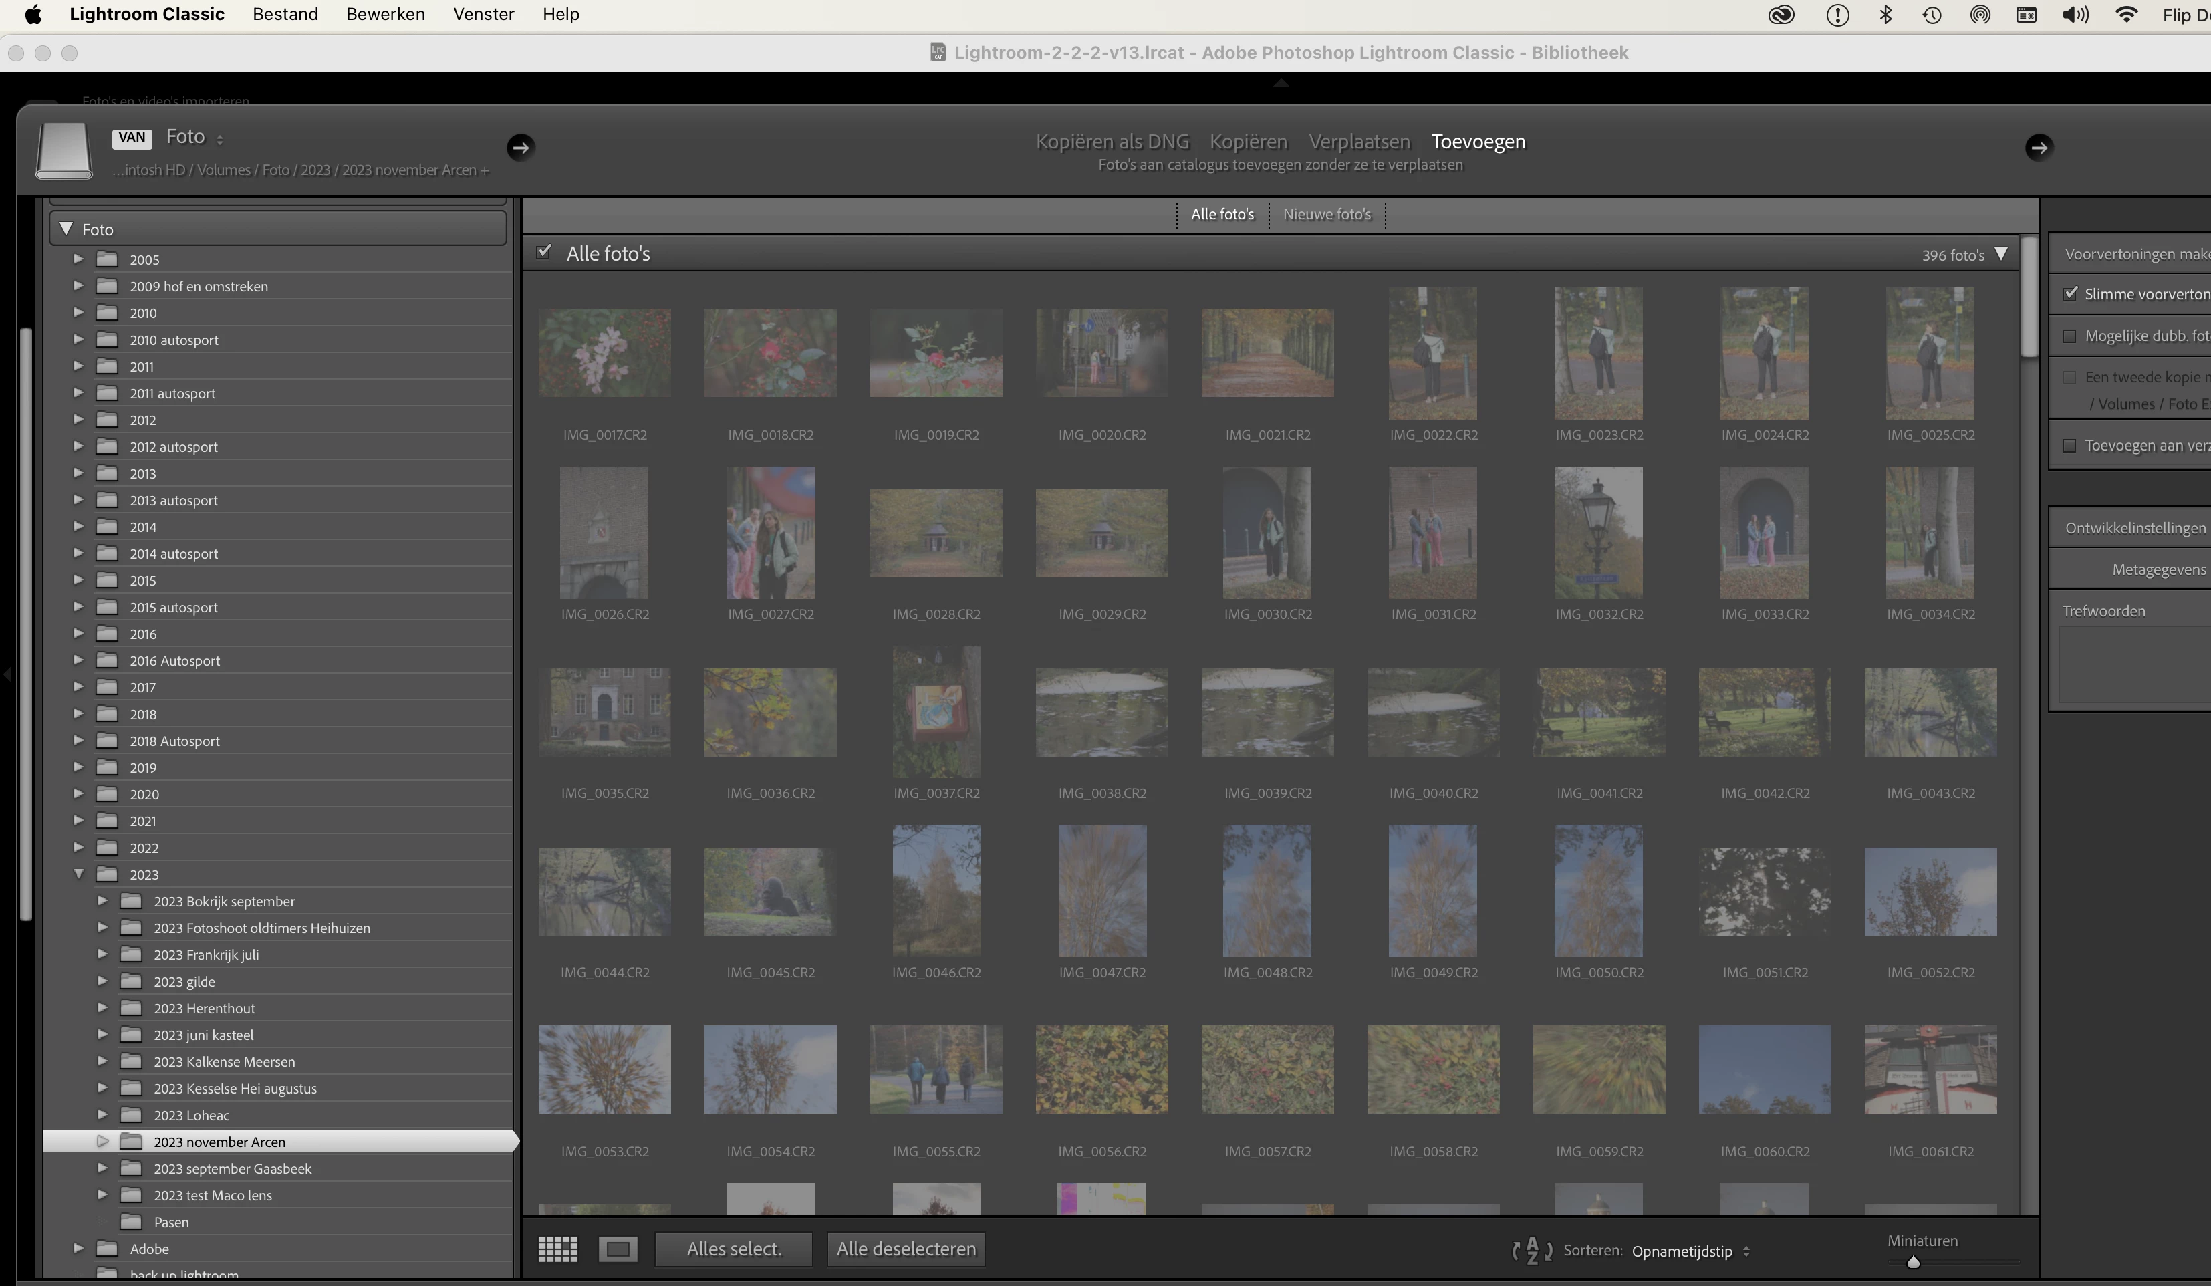The width and height of the screenshot is (2211, 1286).
Task: Enable Mogelijke dubb. foto's checkbox
Action: (x=2070, y=336)
